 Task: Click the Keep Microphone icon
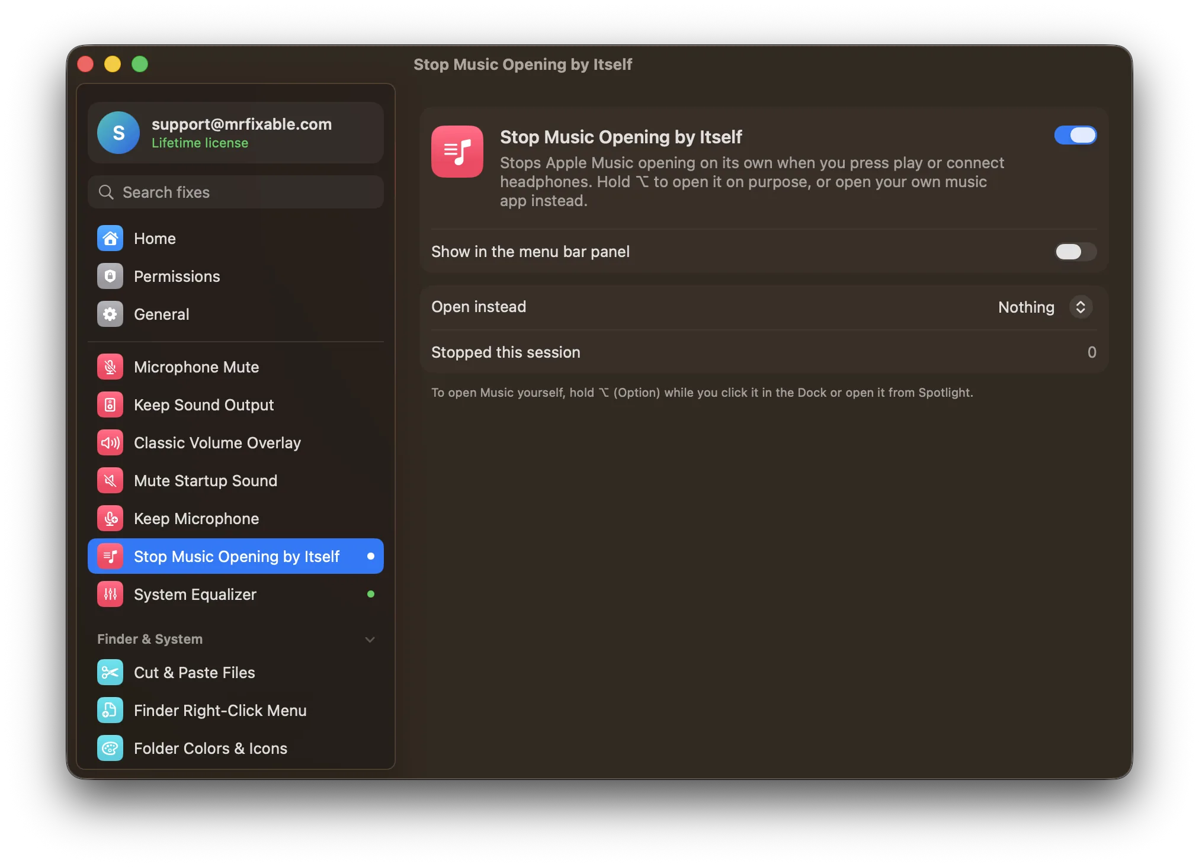click(110, 518)
